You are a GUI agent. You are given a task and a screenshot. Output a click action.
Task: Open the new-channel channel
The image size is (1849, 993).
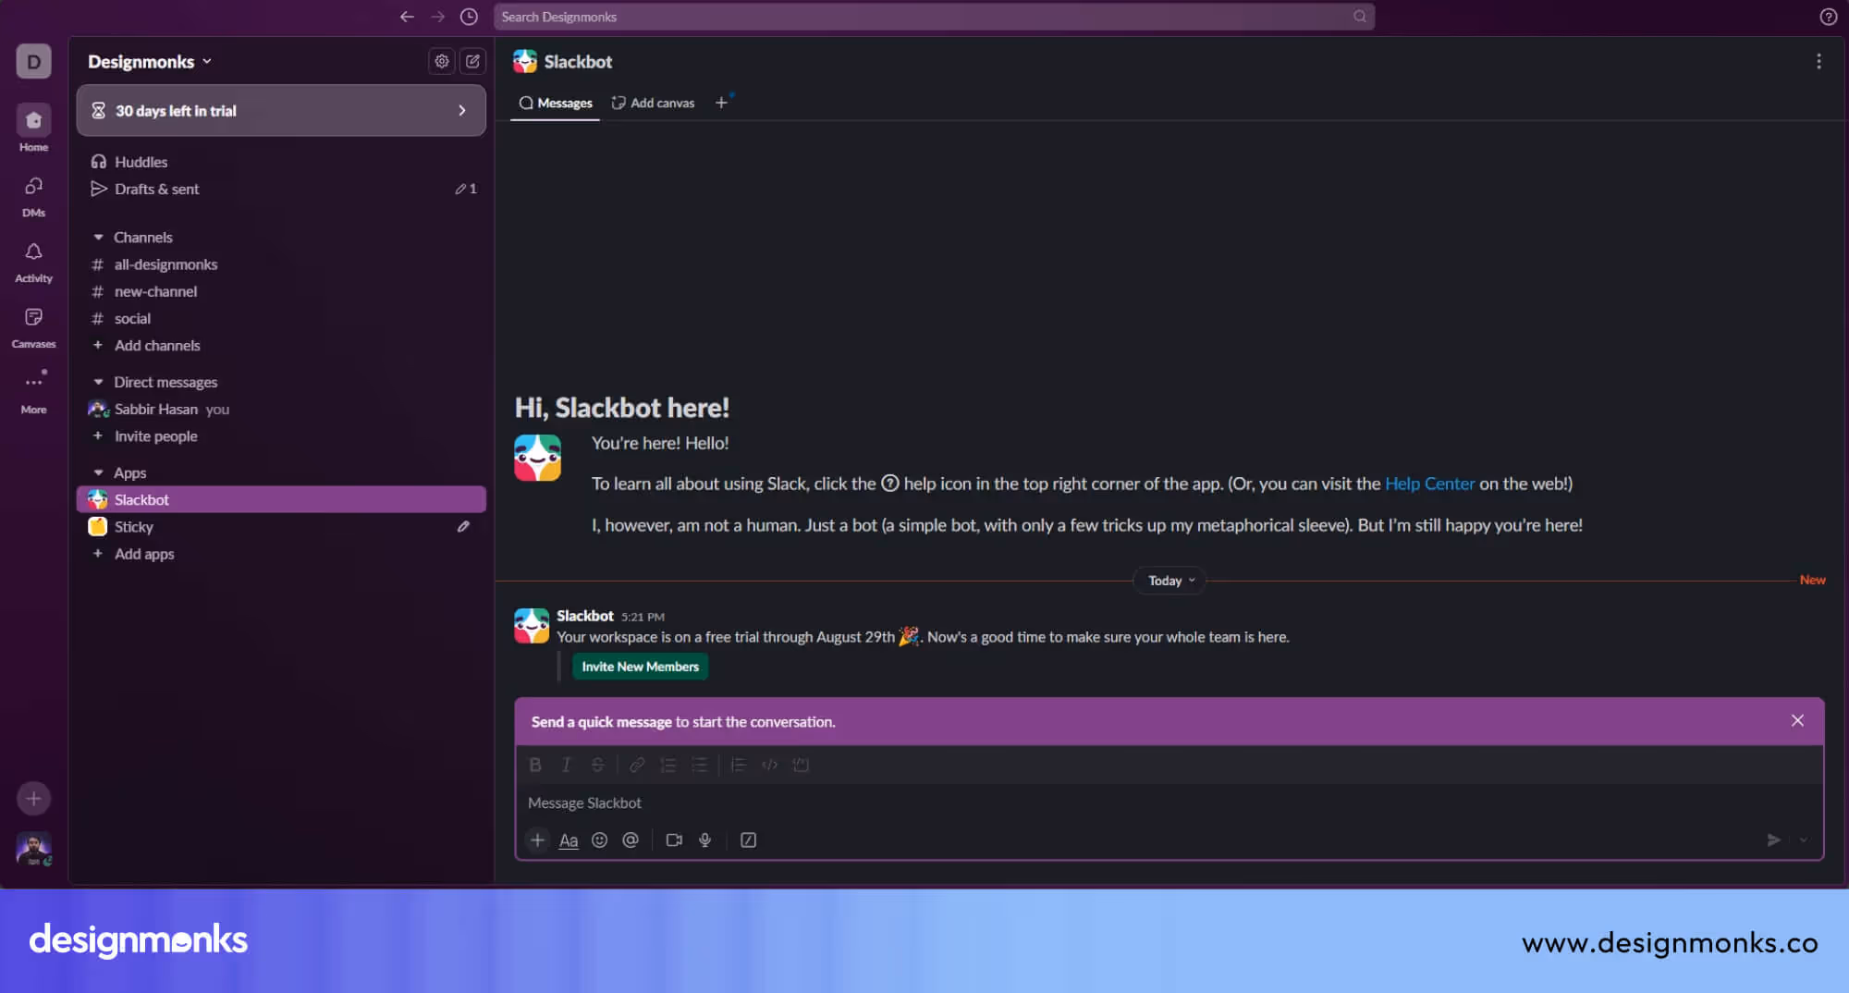click(281, 291)
